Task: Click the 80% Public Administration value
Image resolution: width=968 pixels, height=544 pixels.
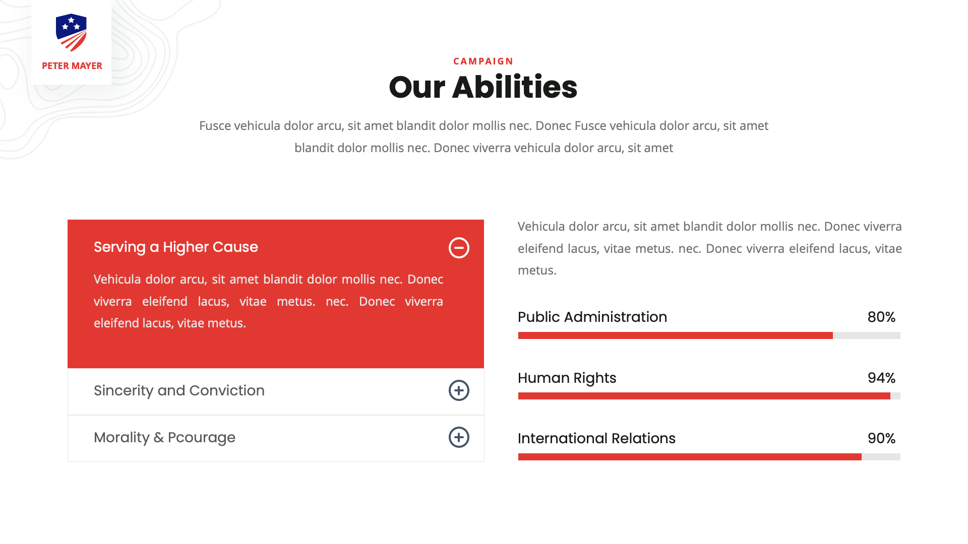Action: [881, 317]
